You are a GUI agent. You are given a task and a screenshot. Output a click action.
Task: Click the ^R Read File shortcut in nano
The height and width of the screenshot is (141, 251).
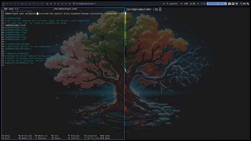tap(25, 138)
